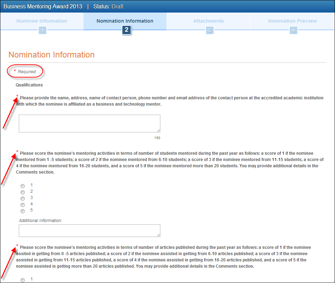
Task: Select score 4 for students mentored
Action: tap(23, 205)
